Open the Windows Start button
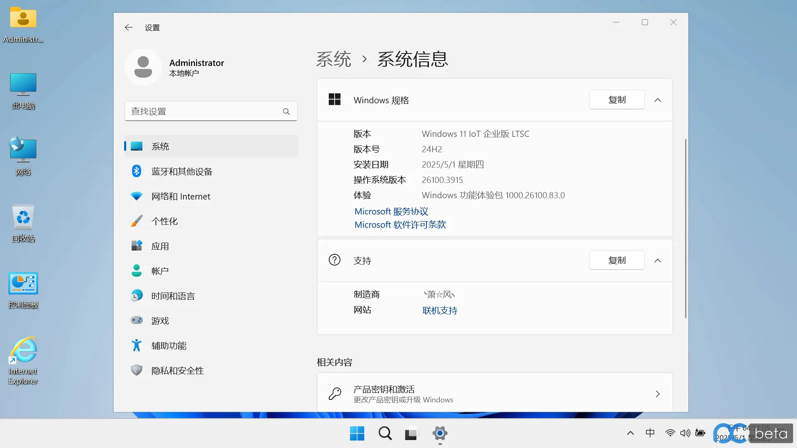 pos(357,433)
